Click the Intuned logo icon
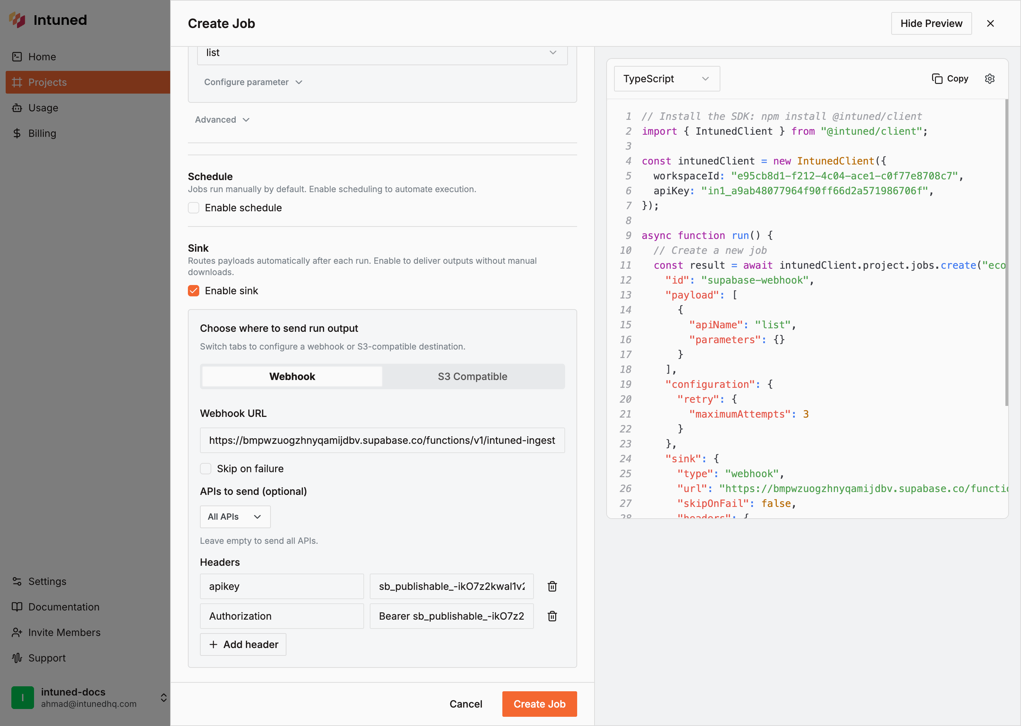 (17, 19)
